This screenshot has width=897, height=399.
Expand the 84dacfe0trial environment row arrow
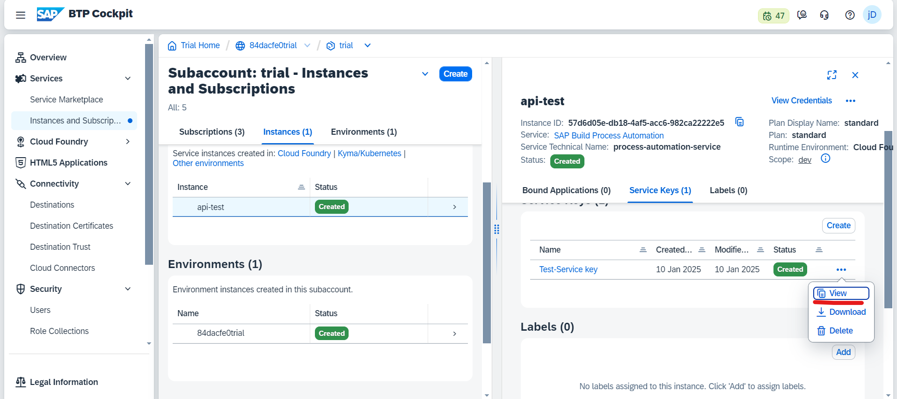click(454, 334)
